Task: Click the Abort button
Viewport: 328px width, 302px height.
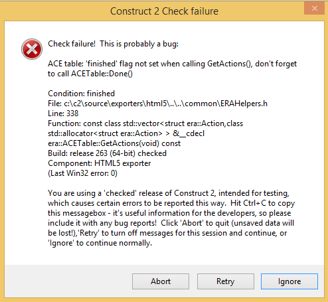Action: click(x=161, y=281)
